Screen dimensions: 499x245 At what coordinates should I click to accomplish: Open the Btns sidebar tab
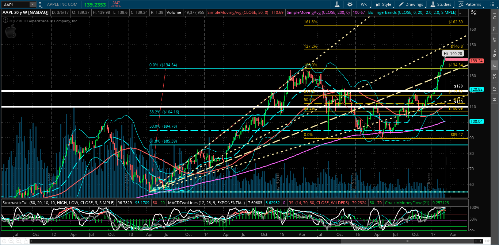pos(495,53)
